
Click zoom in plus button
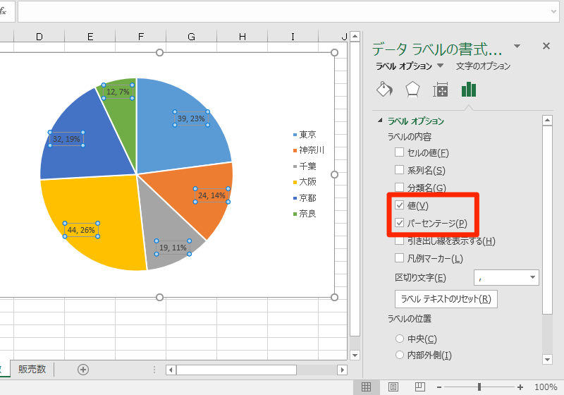pyautogui.click(x=520, y=387)
